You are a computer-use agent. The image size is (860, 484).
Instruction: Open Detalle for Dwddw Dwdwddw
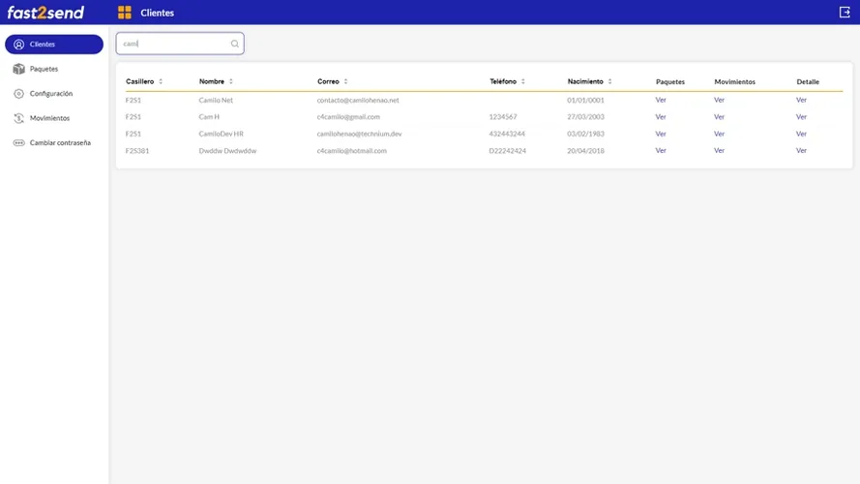point(801,150)
